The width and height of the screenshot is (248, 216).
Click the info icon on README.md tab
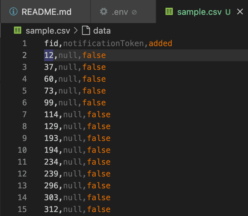click(x=13, y=12)
